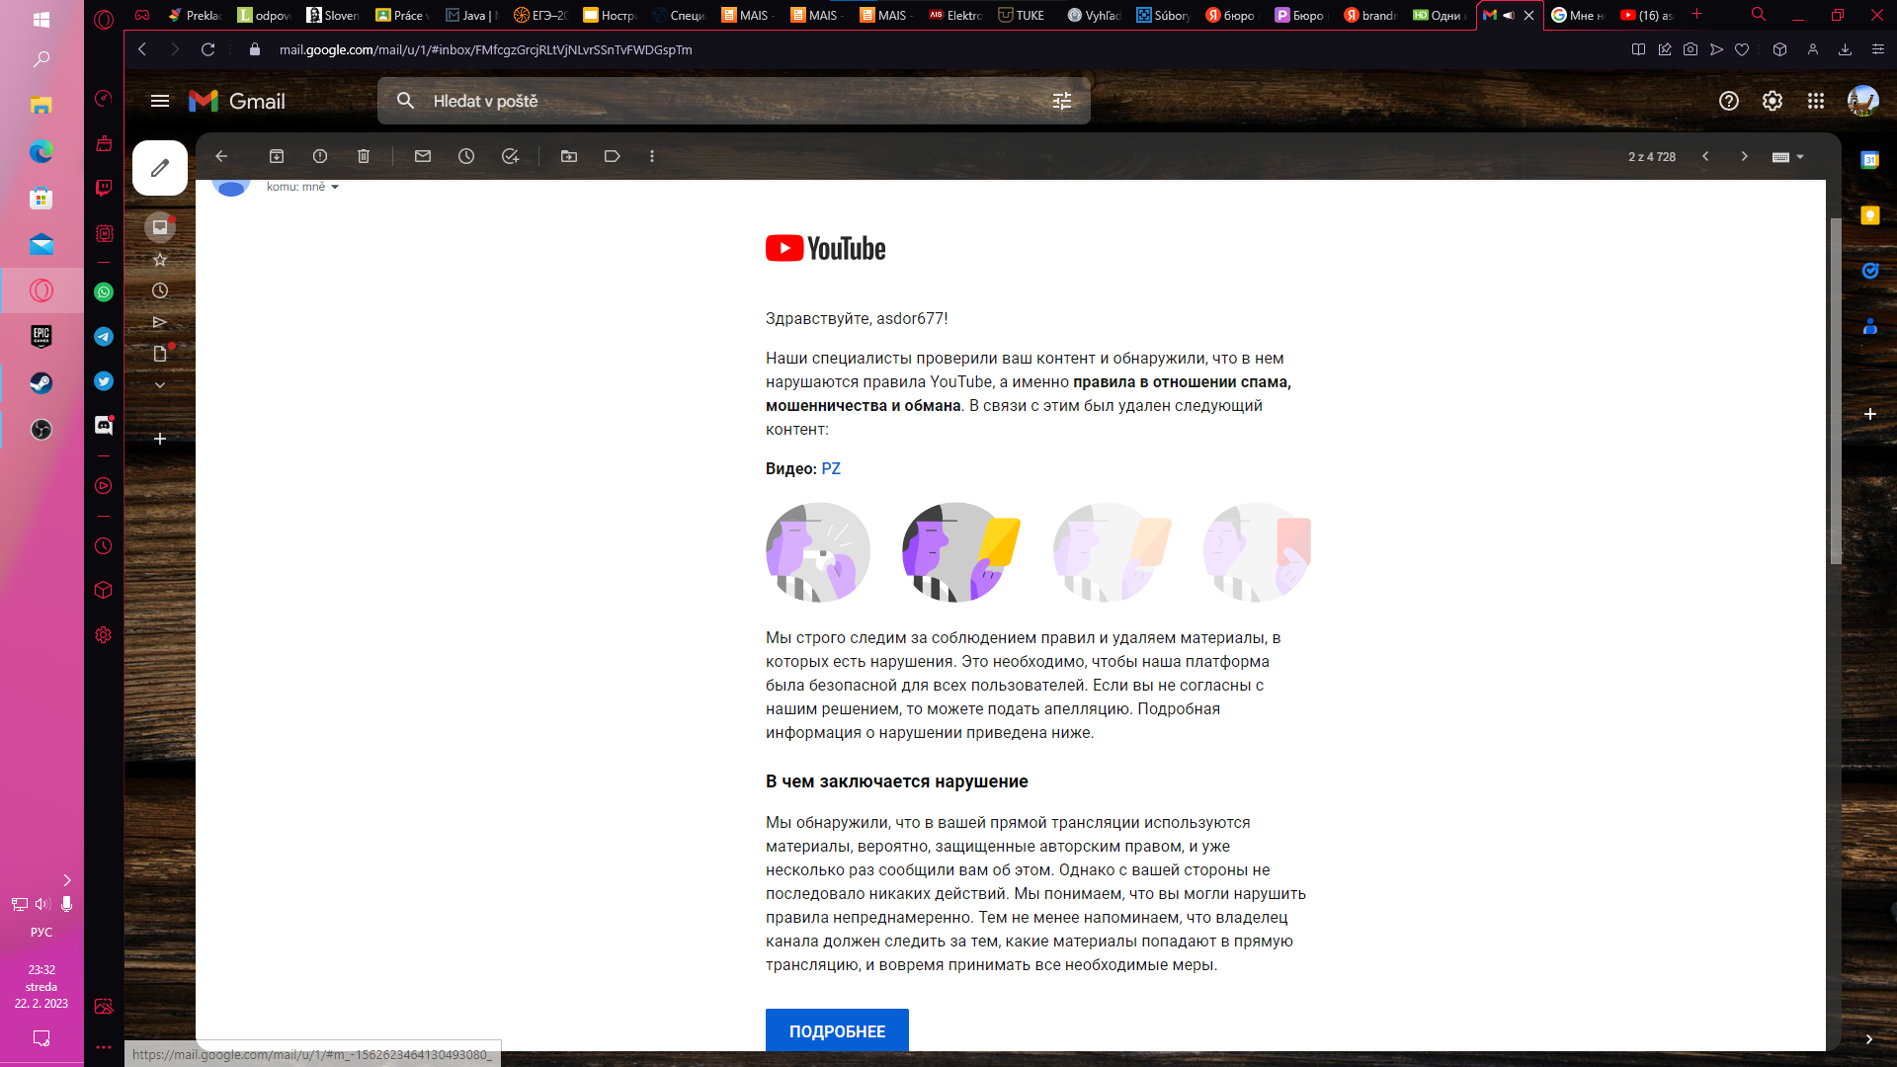The image size is (1897, 1067).
Task: Open GX Control speedometer in sidebar
Action: [x=104, y=98]
